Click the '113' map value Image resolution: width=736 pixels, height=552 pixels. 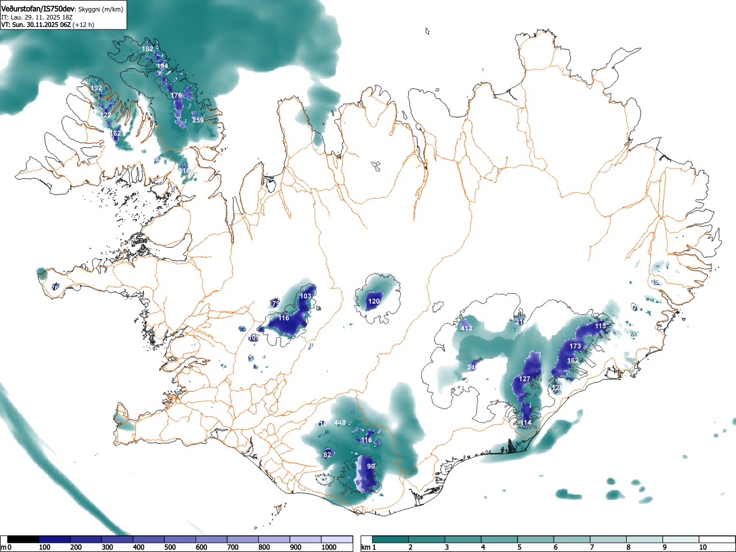pyautogui.click(x=600, y=326)
